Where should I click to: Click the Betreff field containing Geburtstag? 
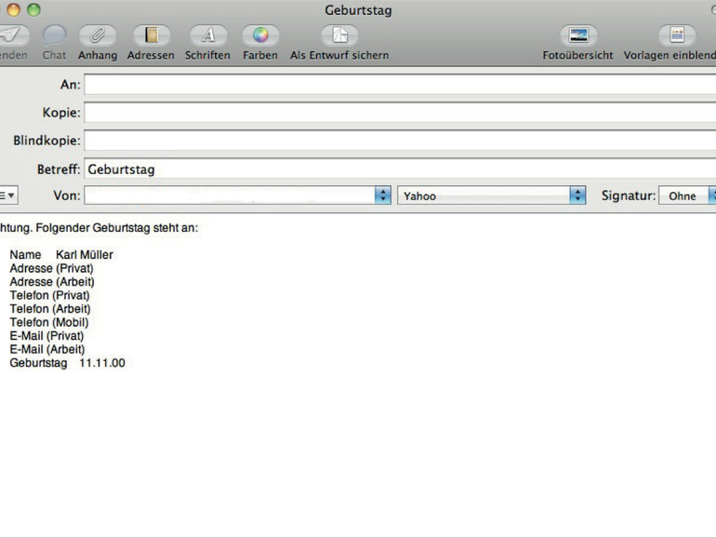click(x=400, y=169)
